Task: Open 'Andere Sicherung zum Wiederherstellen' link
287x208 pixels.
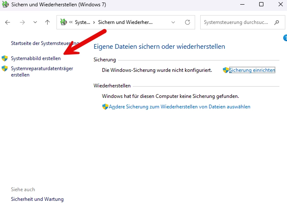Action: tap(180, 107)
